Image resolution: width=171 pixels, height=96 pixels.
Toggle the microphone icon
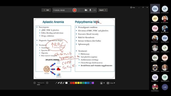[x=90, y=10]
